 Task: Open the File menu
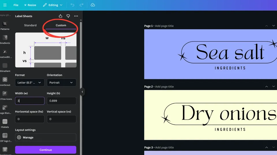16,5
